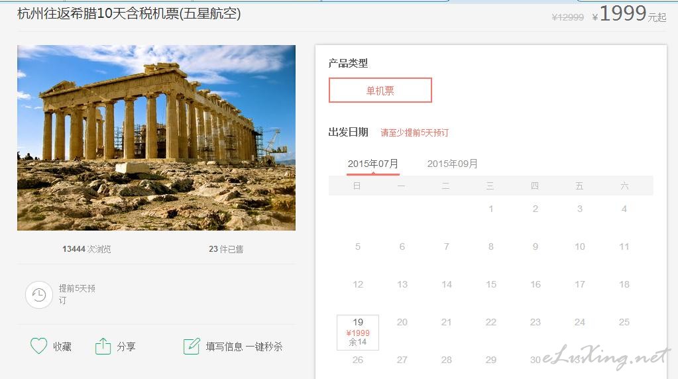678x379 pixels.
Task: Click calendar date 15
Action: click(491, 284)
